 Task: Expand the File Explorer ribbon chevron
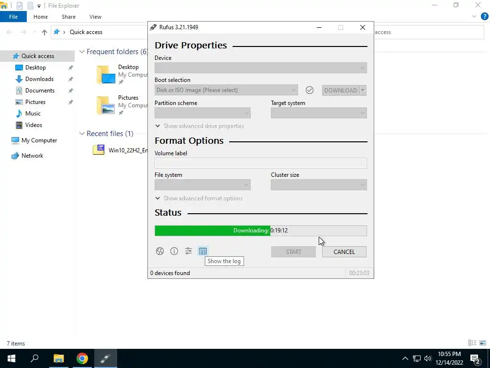474,17
